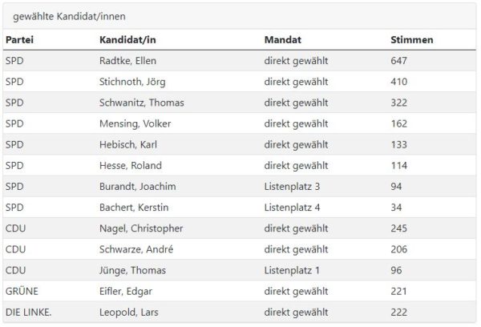481x327 pixels.
Task: Click the Partei column header
Action: click(19, 40)
